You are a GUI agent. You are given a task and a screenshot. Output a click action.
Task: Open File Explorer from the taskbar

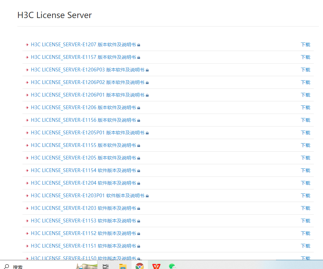[123, 266]
